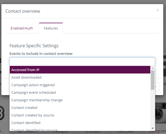Image resolution: width=166 pixels, height=134 pixels.
Task: Select Contact created option
Action: (80, 108)
